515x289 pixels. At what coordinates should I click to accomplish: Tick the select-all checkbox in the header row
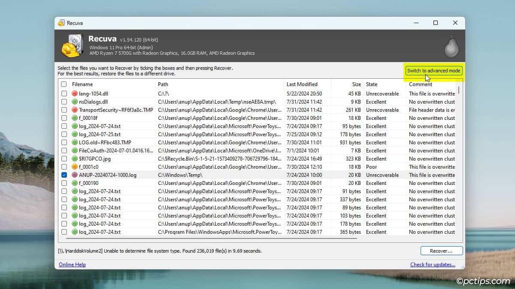click(64, 84)
